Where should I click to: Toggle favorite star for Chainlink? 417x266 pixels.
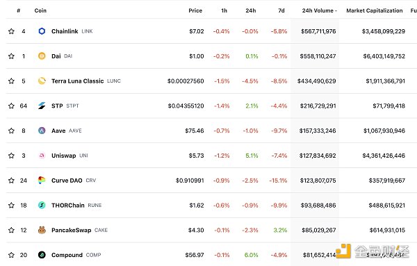[x=11, y=31]
